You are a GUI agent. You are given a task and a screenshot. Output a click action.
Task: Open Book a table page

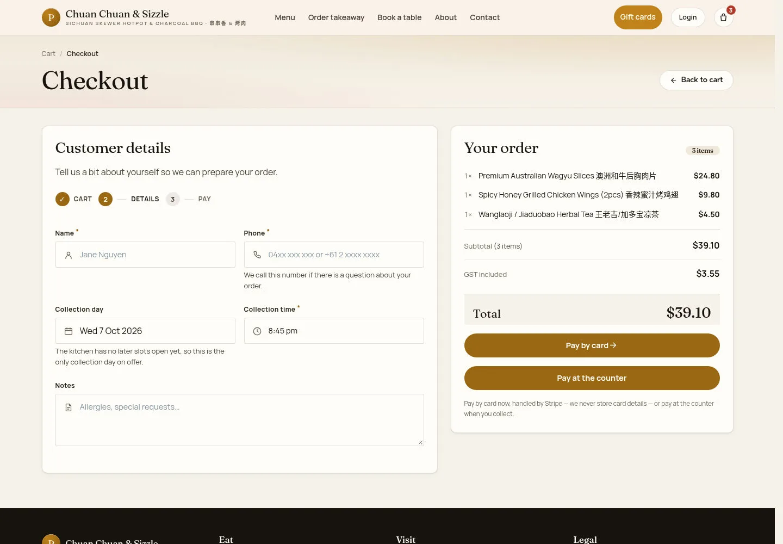click(400, 17)
